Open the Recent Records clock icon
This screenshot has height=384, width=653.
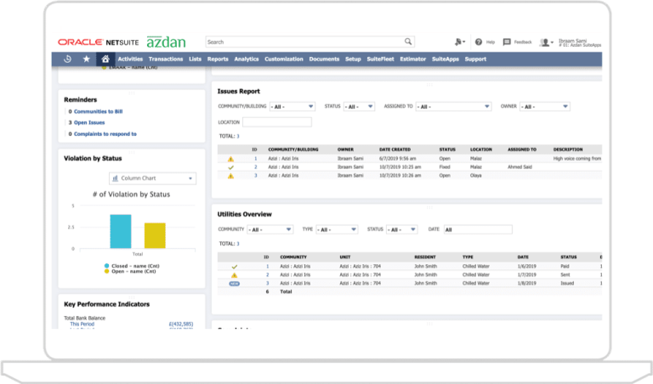pos(67,59)
